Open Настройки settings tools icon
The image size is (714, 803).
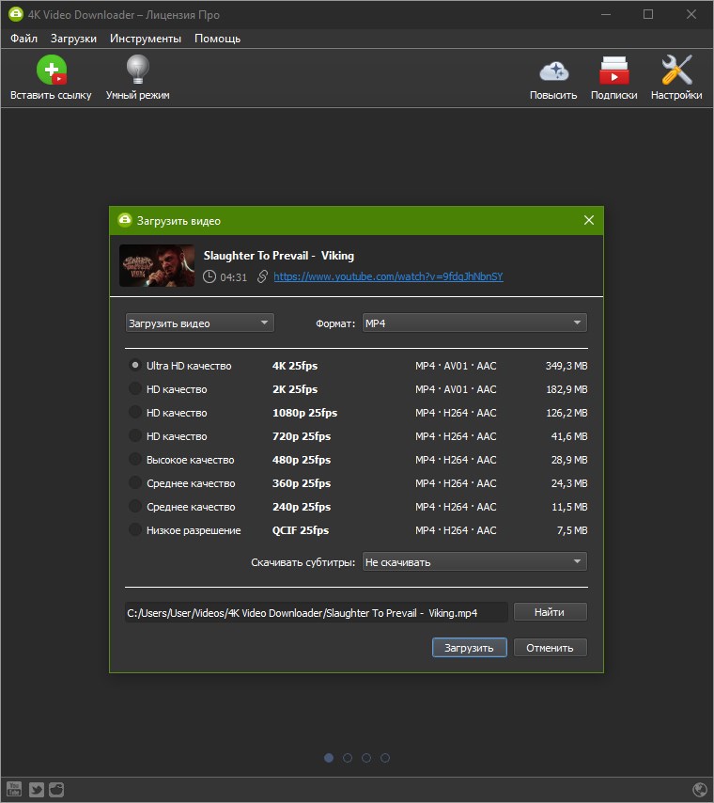coord(676,70)
